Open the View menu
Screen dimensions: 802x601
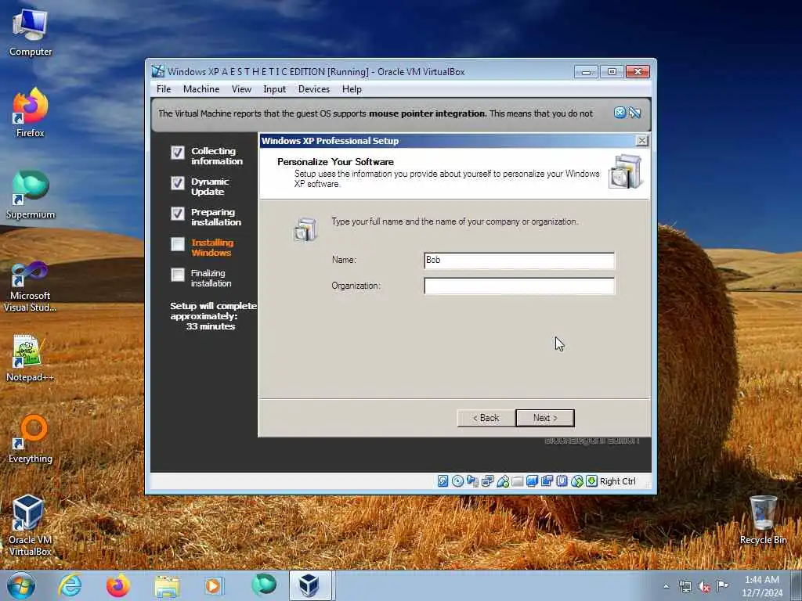click(241, 89)
